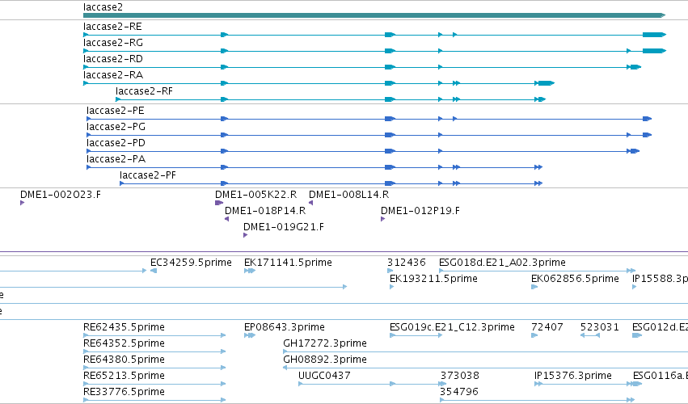The height and width of the screenshot is (404, 688).
Task: Select the EK062856.5prime label
Action: (576, 279)
